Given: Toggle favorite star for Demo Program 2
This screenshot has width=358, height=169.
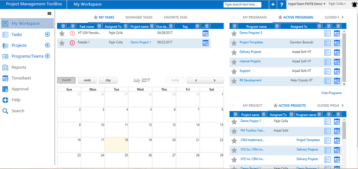Looking at the screenshot, I should pos(234,33).
